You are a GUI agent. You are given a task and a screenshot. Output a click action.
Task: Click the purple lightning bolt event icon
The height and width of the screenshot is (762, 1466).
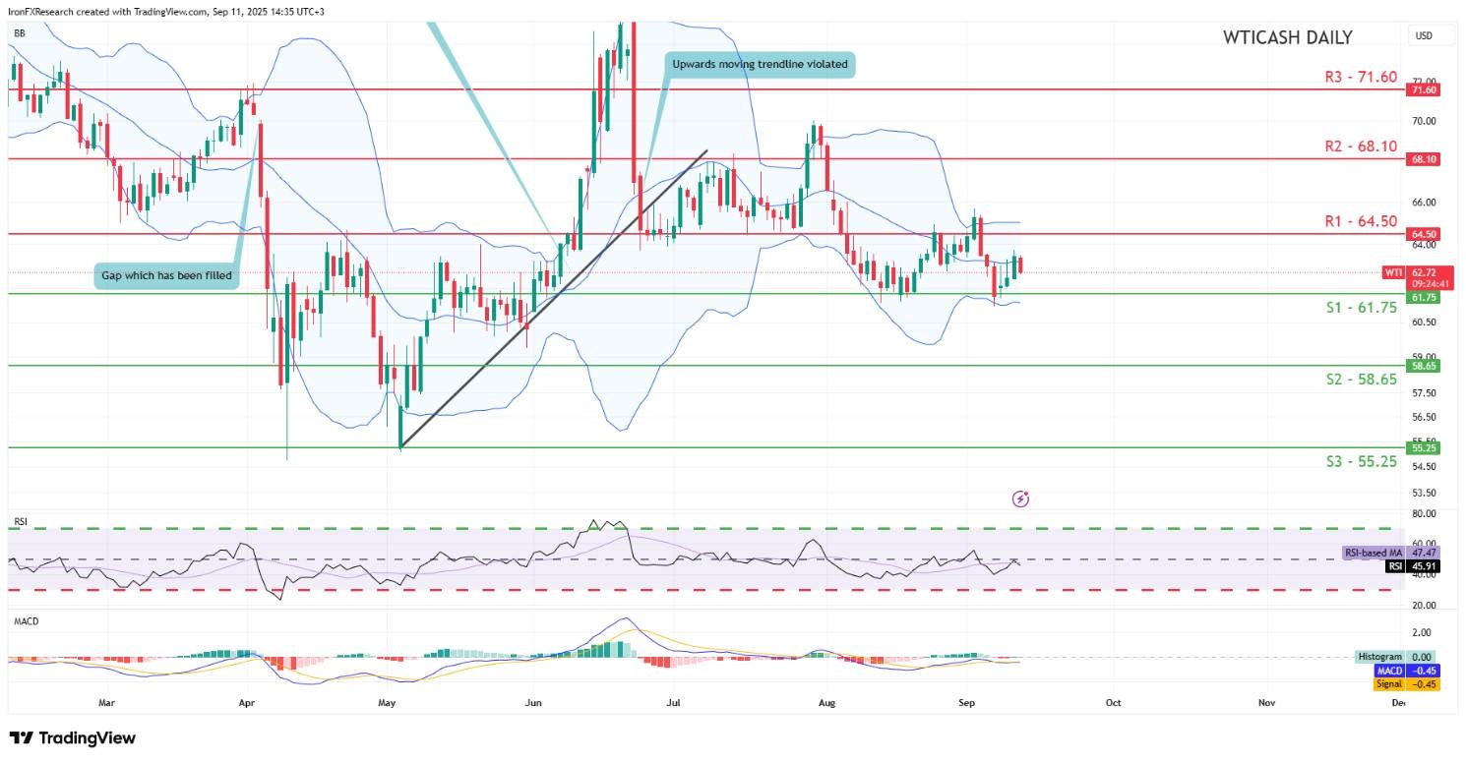pos(1020,498)
